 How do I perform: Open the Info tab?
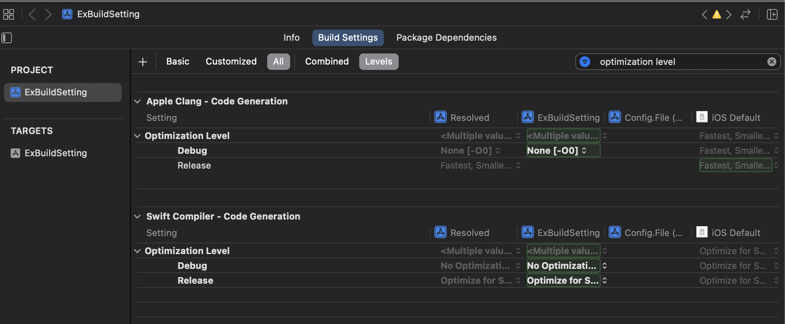(291, 38)
